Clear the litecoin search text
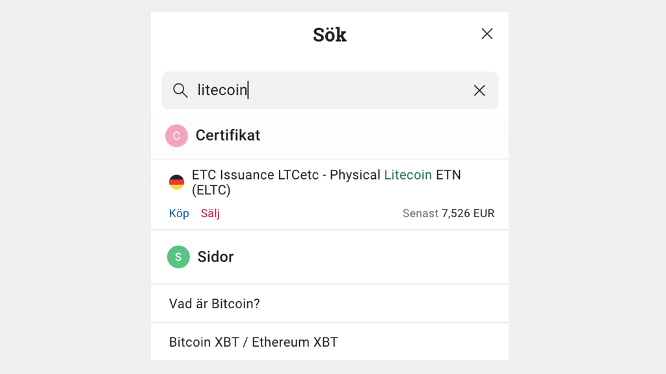 (x=479, y=90)
